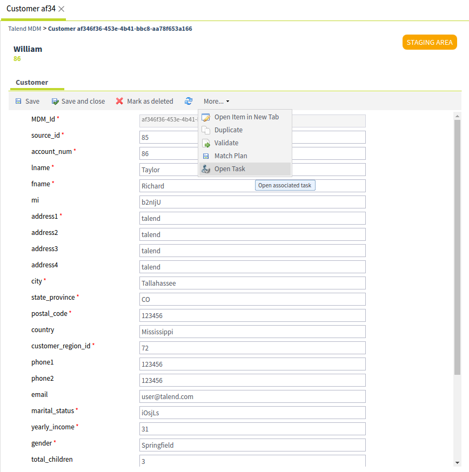469x472 pixels.
Task: Click the red X delete icon
Action: [119, 102]
